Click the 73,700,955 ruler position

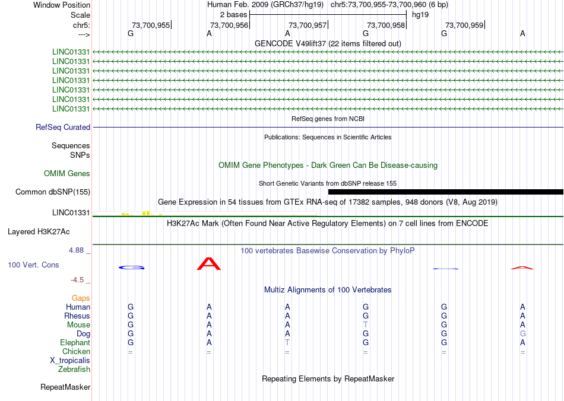pyautogui.click(x=151, y=25)
